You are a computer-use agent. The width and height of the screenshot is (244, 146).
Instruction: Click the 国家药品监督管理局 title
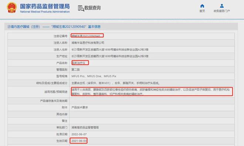tap(45, 6)
